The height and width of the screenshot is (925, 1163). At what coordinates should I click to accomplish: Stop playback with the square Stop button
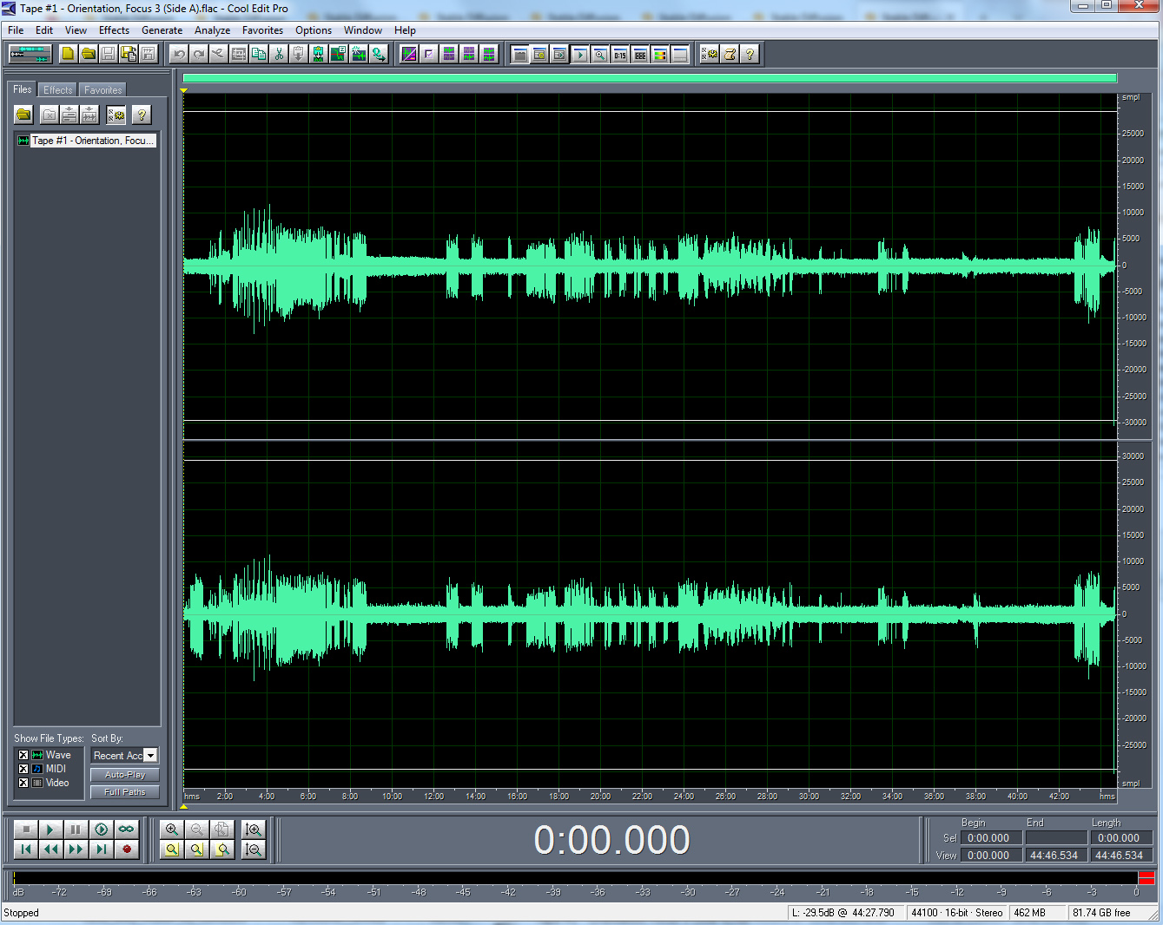click(x=25, y=830)
